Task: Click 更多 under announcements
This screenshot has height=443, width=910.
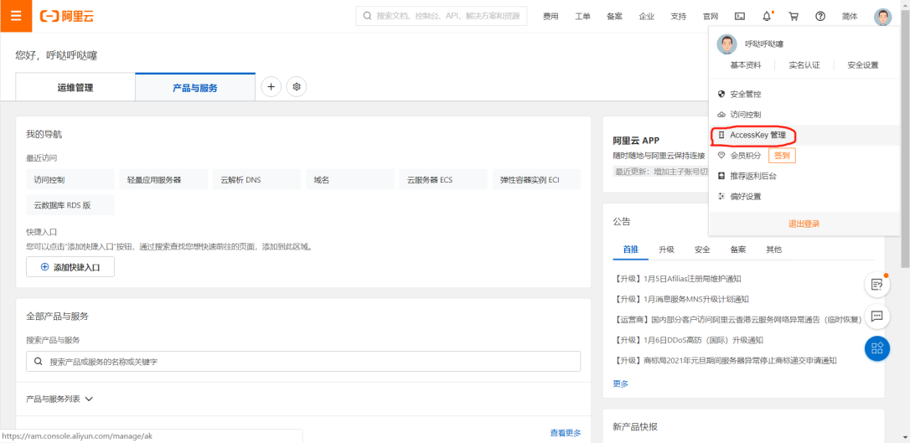Action: point(620,384)
